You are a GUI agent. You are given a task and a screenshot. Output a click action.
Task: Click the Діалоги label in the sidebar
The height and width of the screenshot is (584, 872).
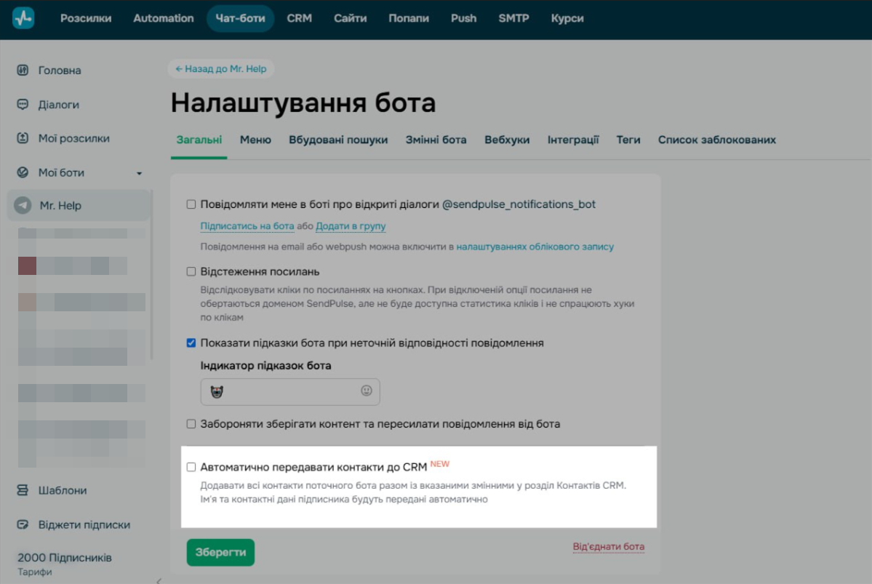(58, 105)
